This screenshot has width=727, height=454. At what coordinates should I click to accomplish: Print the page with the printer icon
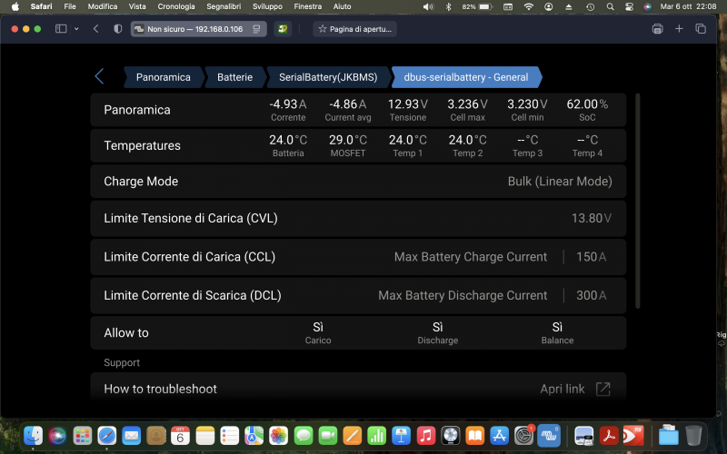pos(657,29)
